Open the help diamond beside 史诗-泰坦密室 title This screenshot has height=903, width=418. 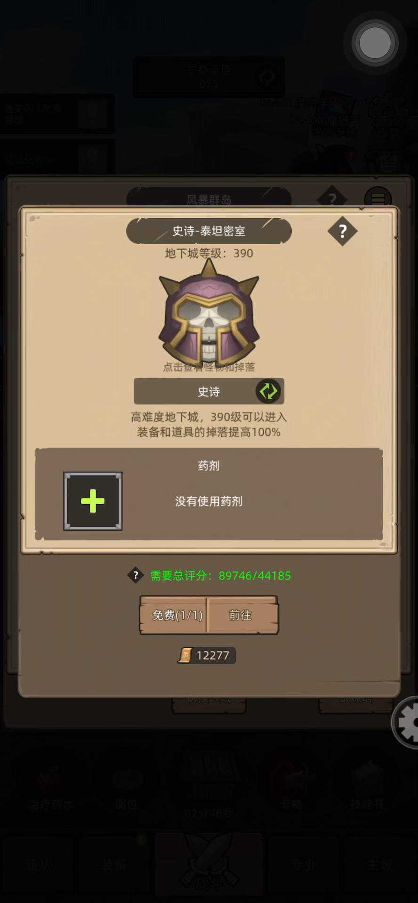point(342,231)
